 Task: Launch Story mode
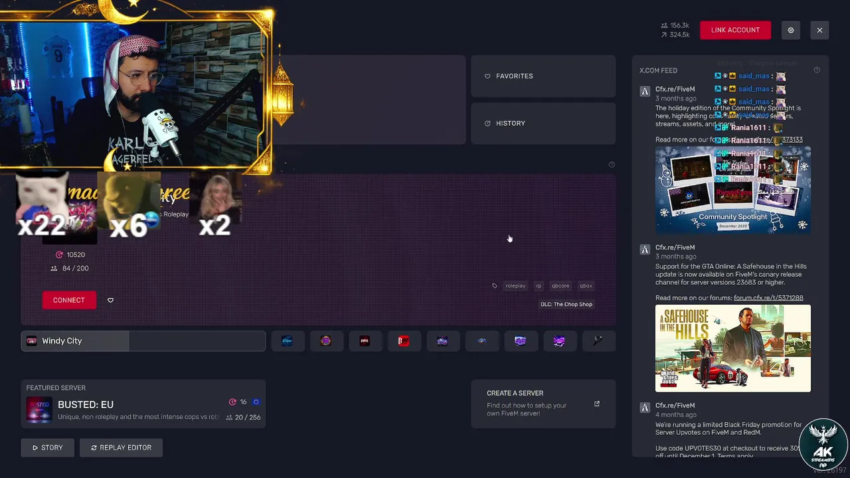[x=47, y=447]
